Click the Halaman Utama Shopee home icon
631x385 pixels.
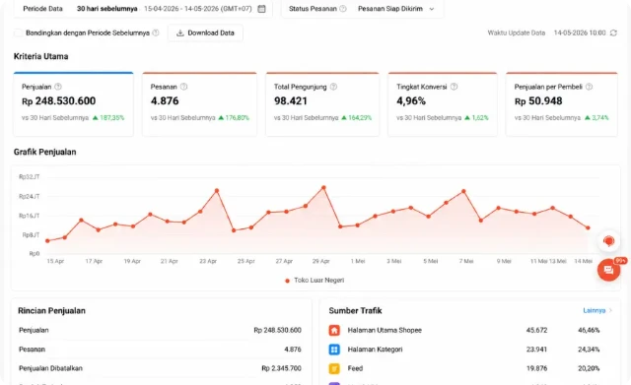pyautogui.click(x=334, y=330)
